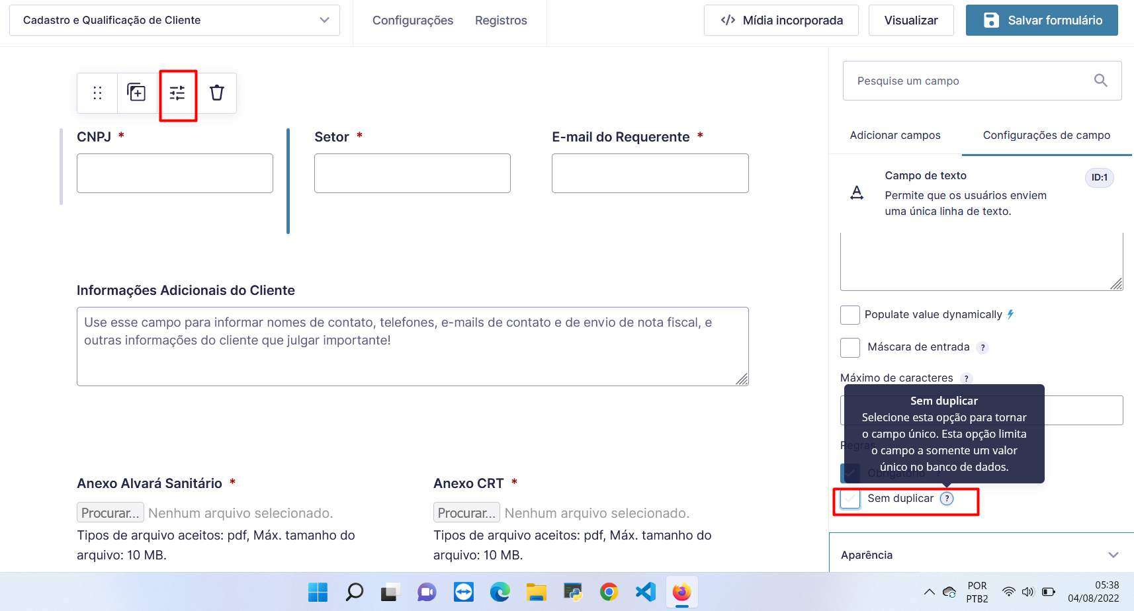Click the ID:1 badge
Image resolution: width=1134 pixels, height=611 pixels.
(x=1100, y=178)
